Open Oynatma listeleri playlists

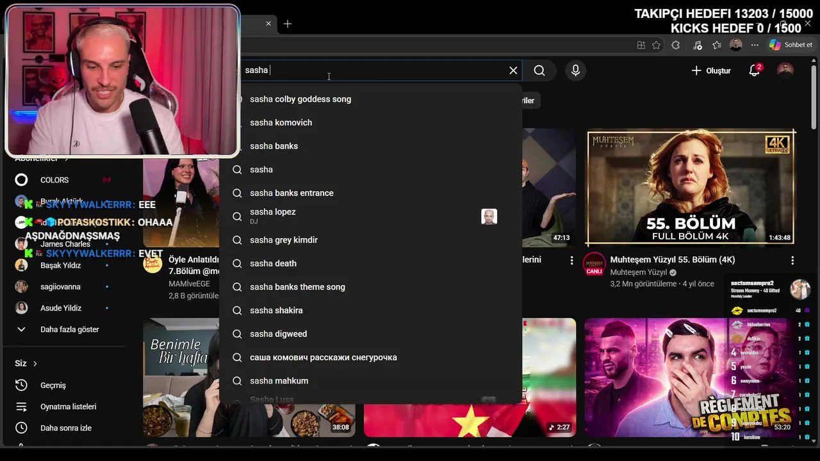(x=69, y=407)
